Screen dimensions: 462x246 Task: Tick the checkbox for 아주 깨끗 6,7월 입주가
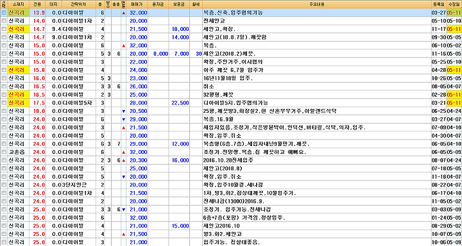4,70
